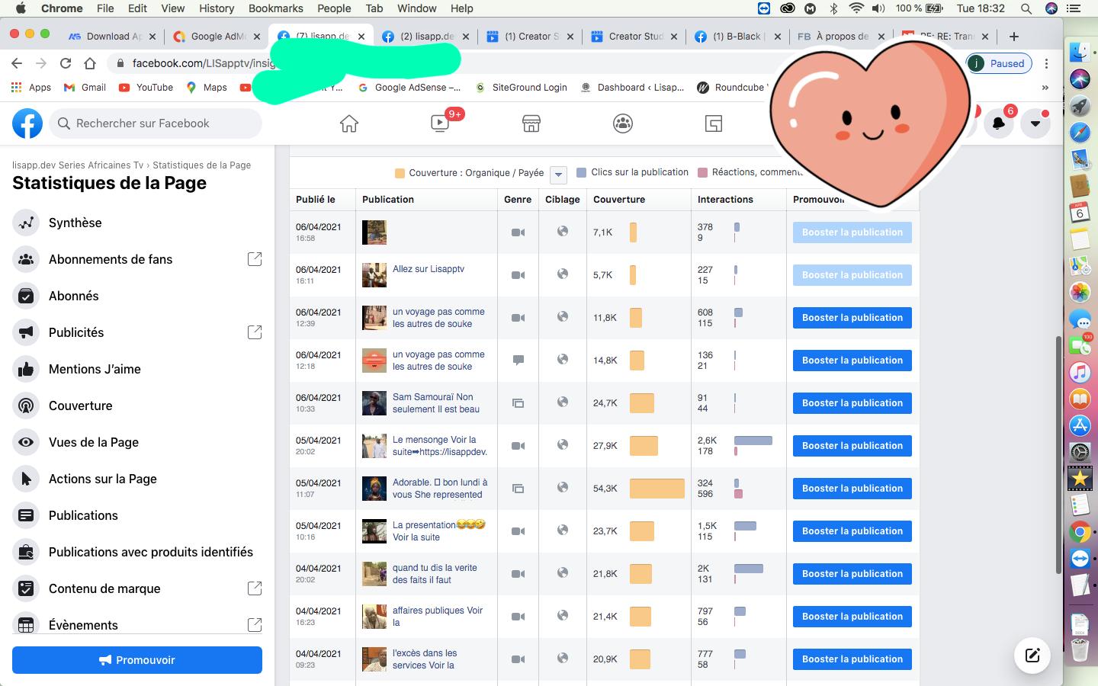Expand the Chrome bookmarks overflow chevron
Viewport: 1098px width, 686px height.
coord(1045,88)
